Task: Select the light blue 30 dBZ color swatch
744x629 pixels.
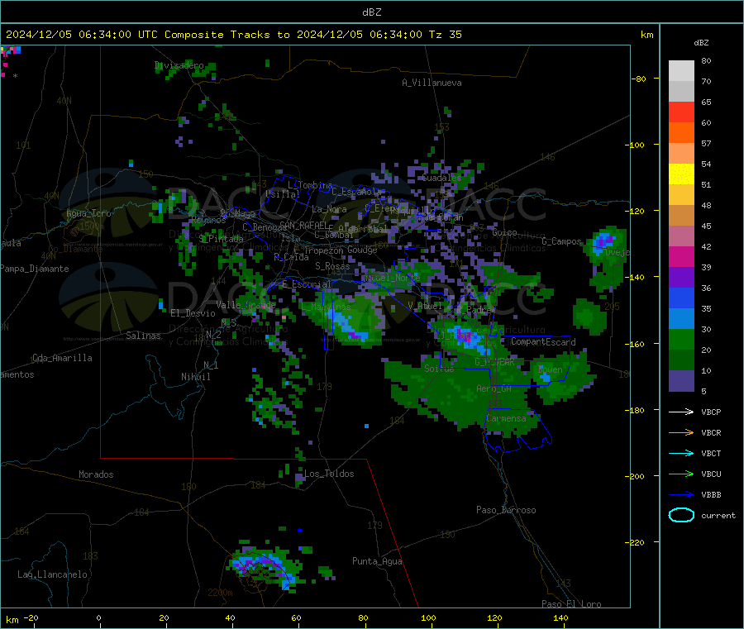Action: coord(681,319)
